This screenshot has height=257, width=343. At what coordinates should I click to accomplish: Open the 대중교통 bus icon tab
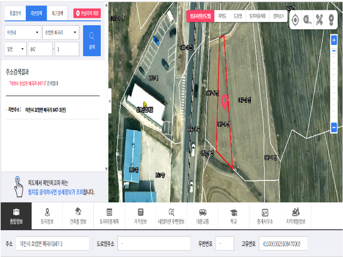click(203, 215)
